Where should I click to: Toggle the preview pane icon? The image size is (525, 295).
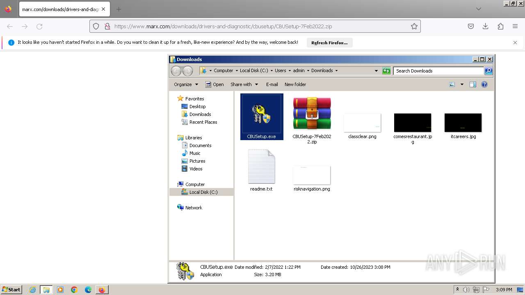(x=472, y=84)
